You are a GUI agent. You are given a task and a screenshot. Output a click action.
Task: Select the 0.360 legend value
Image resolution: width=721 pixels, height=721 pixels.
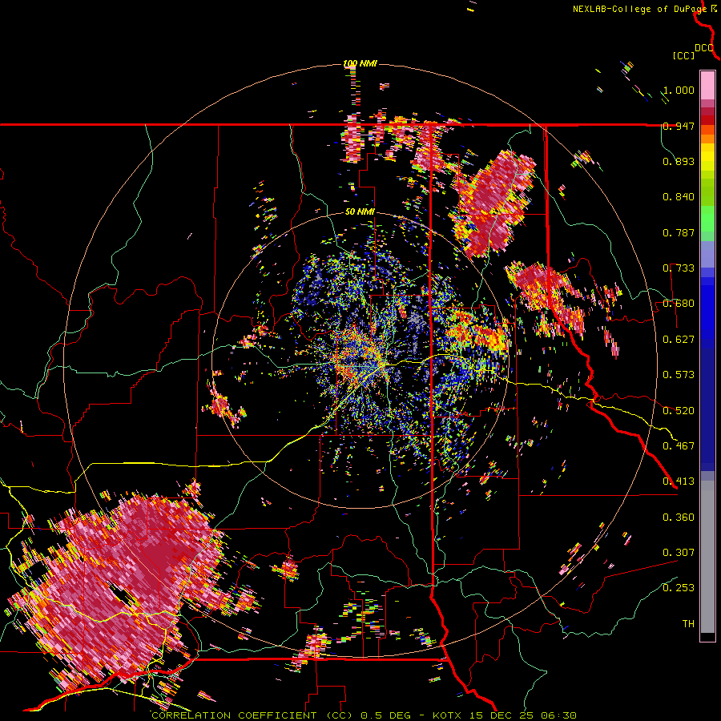679,518
